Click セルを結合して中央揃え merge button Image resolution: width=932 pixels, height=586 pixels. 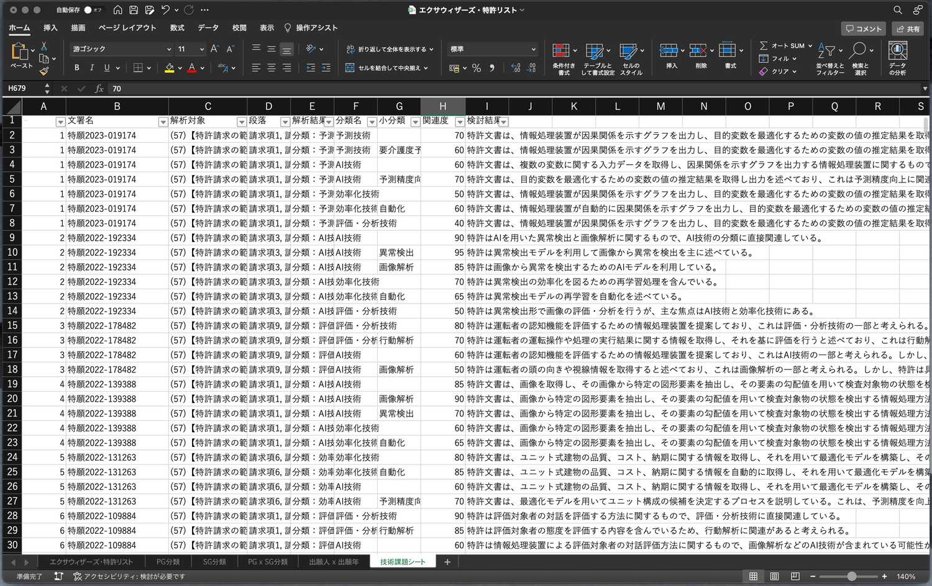tap(386, 68)
